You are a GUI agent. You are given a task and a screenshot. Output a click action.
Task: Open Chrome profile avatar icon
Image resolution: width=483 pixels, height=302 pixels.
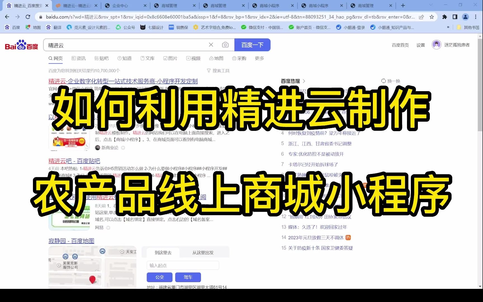[x=465, y=17]
